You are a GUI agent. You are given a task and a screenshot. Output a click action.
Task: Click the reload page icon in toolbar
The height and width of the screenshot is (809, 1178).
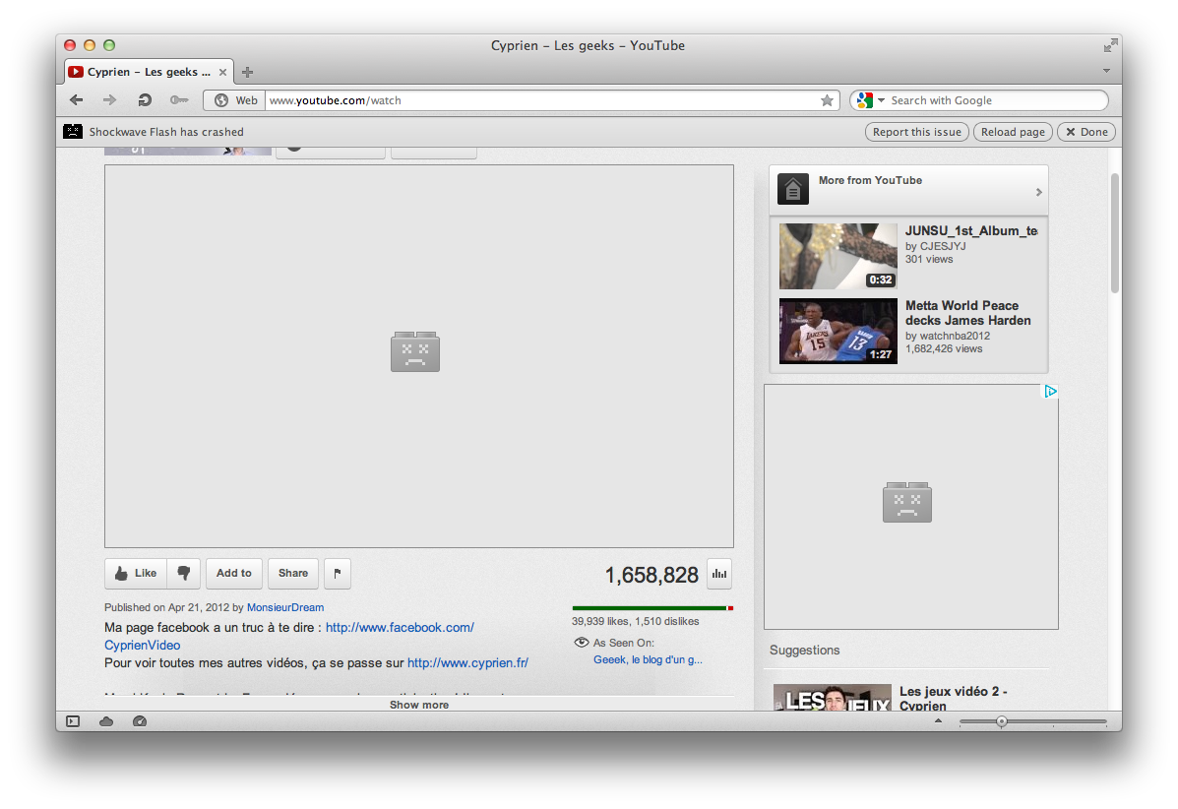[144, 100]
